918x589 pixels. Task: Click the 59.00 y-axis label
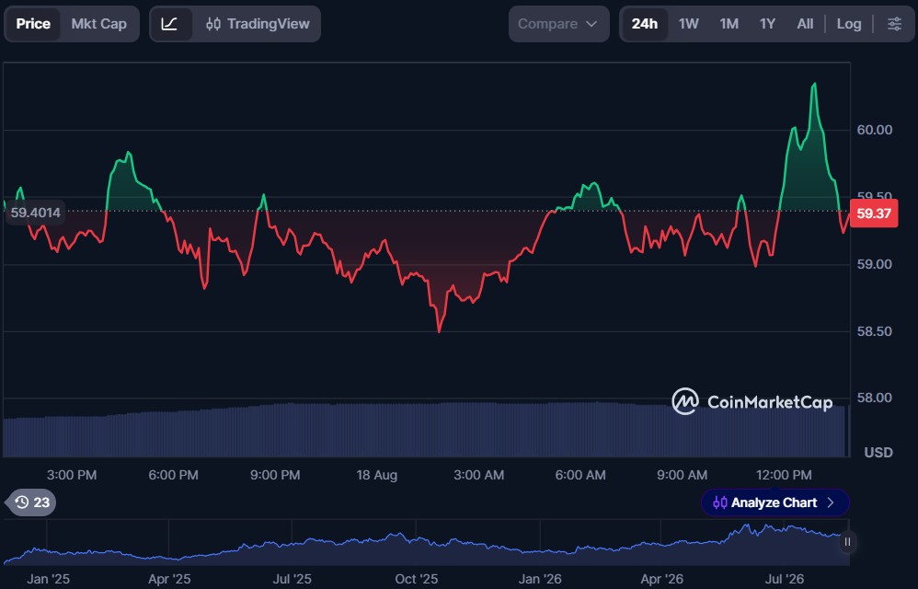[x=875, y=265]
